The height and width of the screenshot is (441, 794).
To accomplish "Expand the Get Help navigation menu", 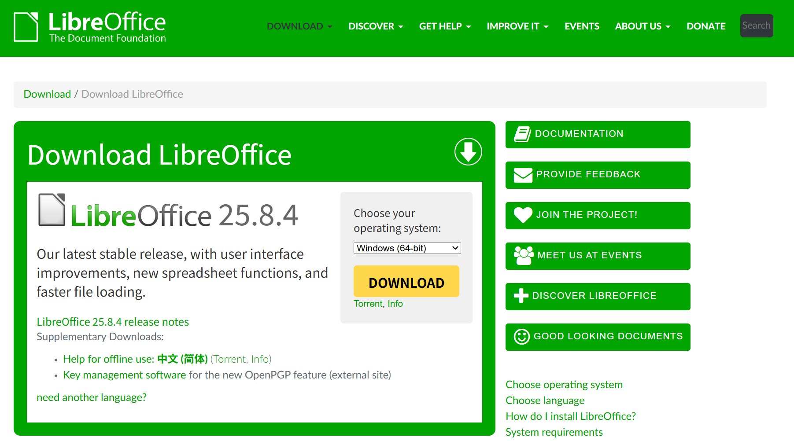I will point(445,26).
